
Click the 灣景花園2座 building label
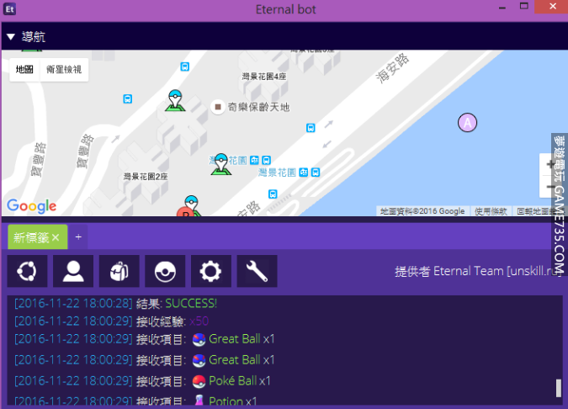point(146,177)
